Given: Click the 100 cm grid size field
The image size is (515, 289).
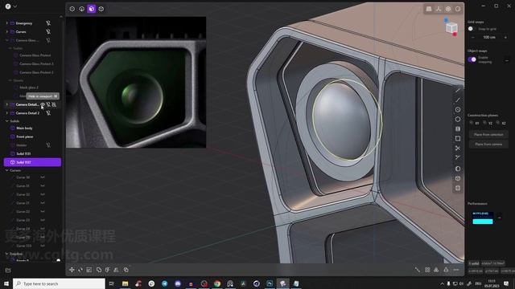Looking at the screenshot, I should [489, 38].
